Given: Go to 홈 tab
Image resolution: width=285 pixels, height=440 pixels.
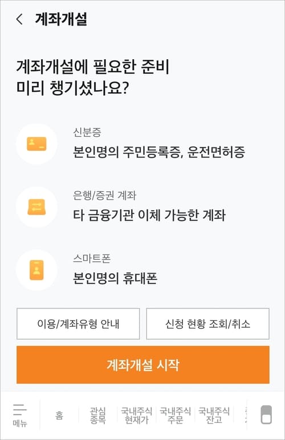Looking at the screenshot, I should point(59,416).
